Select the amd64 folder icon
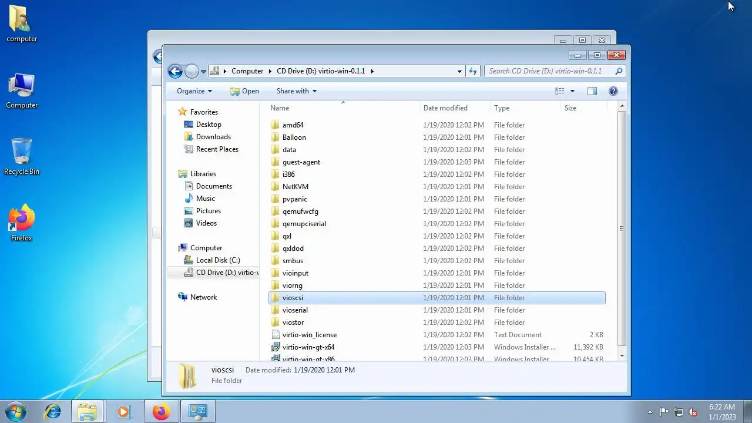The height and width of the screenshot is (423, 752). coord(276,125)
